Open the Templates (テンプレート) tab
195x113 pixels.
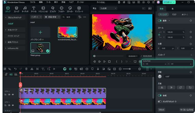coord(79,10)
